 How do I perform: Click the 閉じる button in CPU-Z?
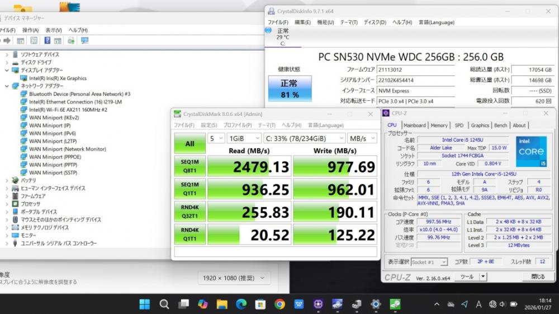[x=538, y=276]
